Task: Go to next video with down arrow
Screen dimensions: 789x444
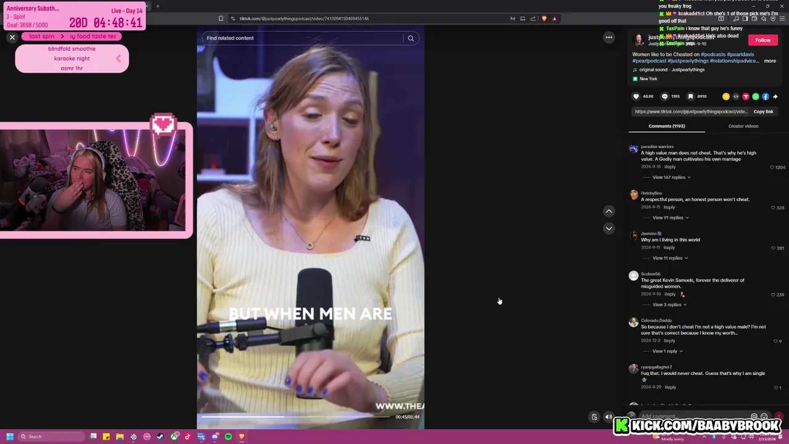Action: coord(608,228)
